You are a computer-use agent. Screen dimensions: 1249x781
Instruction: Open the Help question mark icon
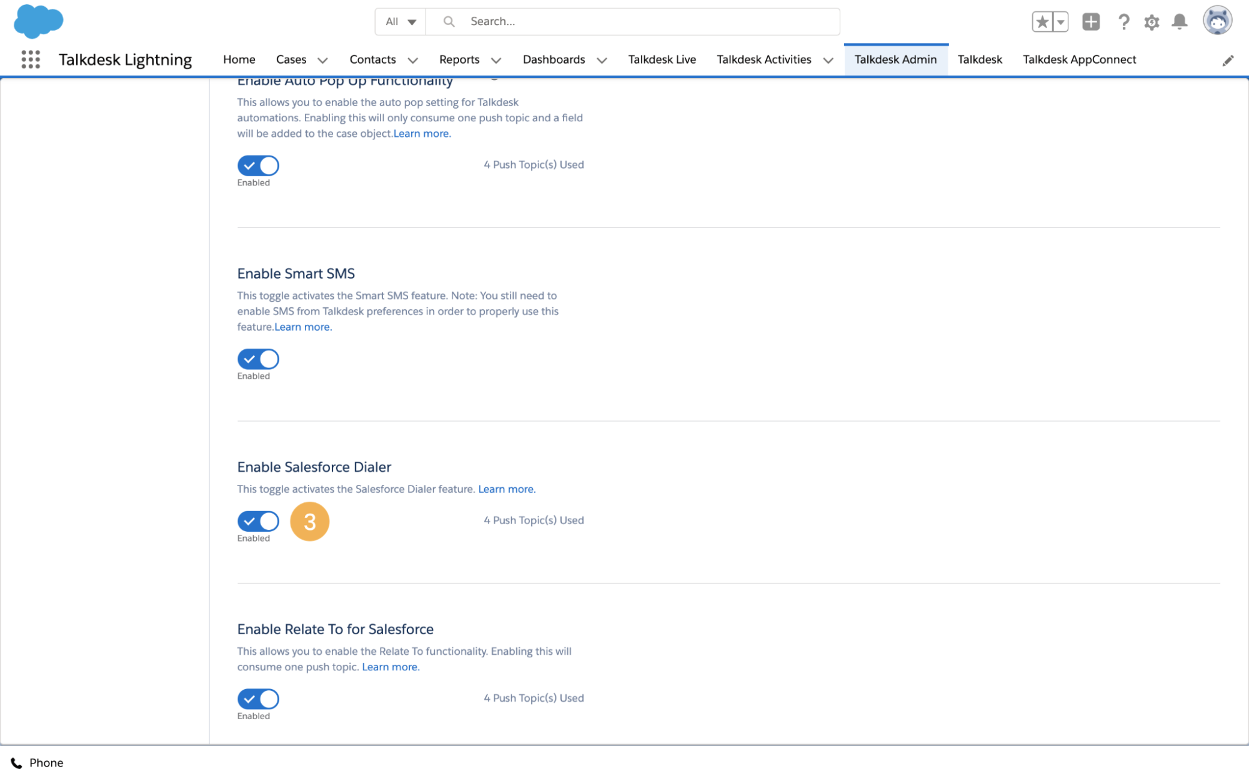(x=1123, y=21)
